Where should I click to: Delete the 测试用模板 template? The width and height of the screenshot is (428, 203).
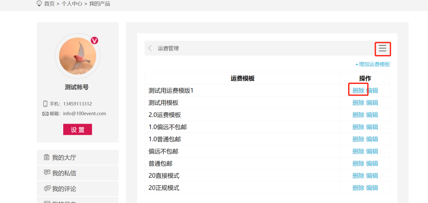[x=358, y=103]
